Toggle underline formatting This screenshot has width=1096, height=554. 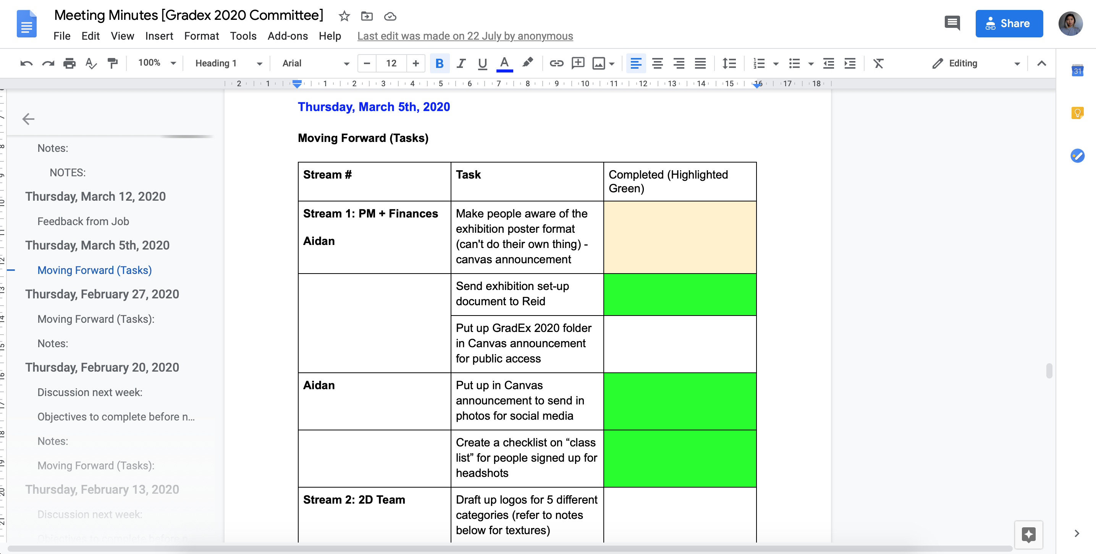(482, 63)
